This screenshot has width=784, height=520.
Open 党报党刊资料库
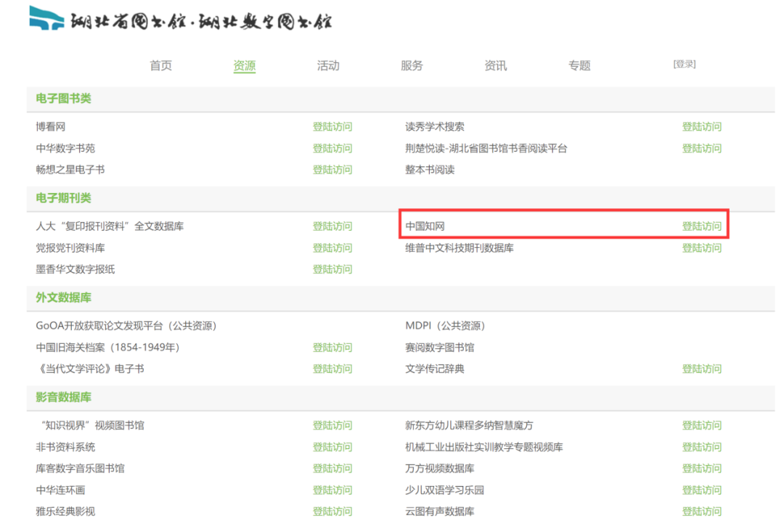click(70, 248)
